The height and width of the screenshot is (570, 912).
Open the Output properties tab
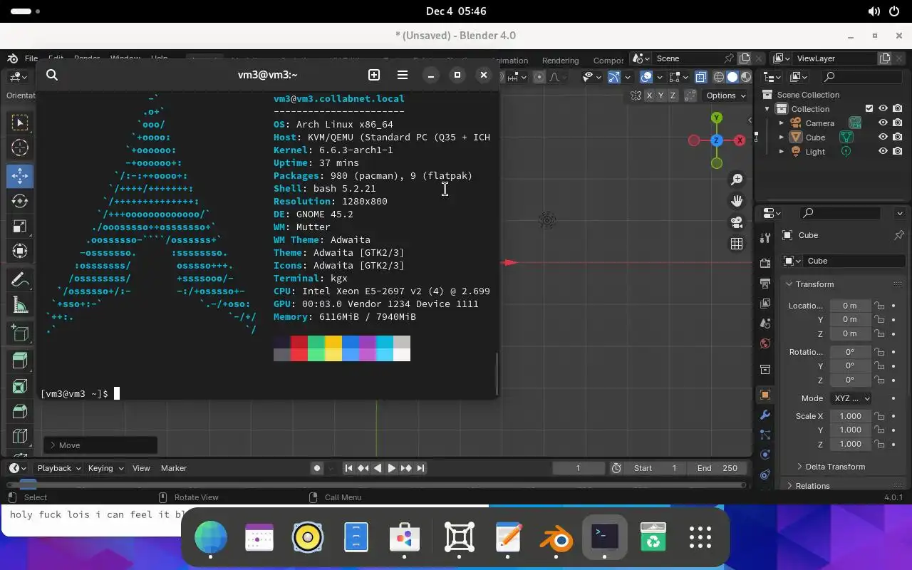pos(765,284)
